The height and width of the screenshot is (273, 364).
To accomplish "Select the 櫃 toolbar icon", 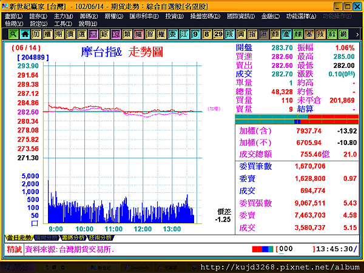I will (x=47, y=34).
